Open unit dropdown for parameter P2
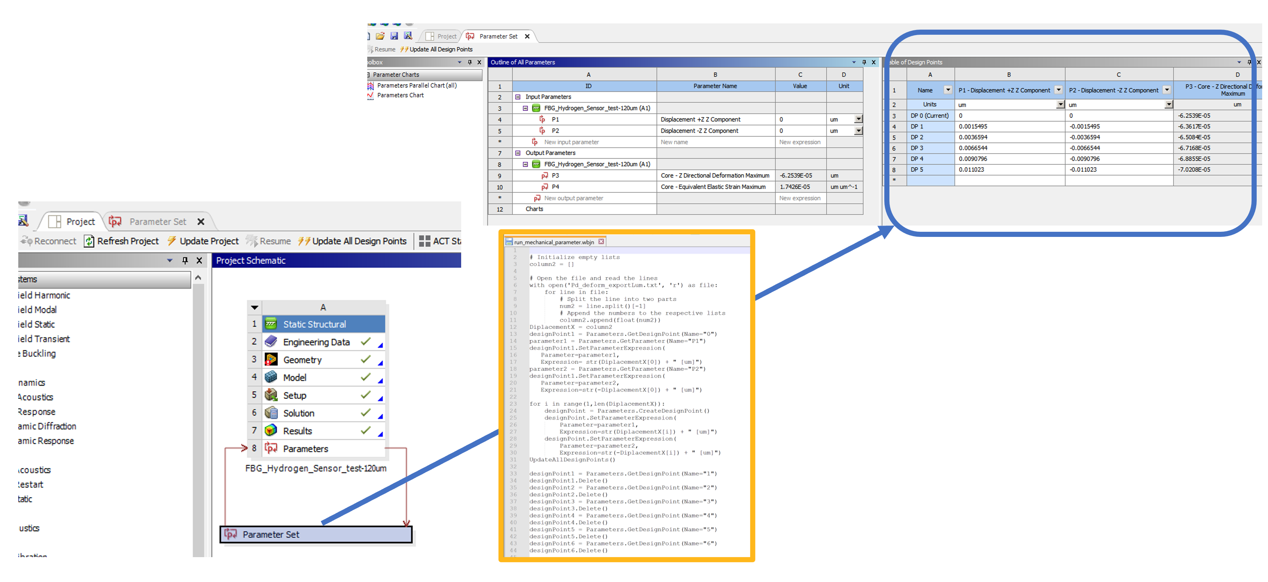Viewport: 1268px width, 582px height. [858, 131]
